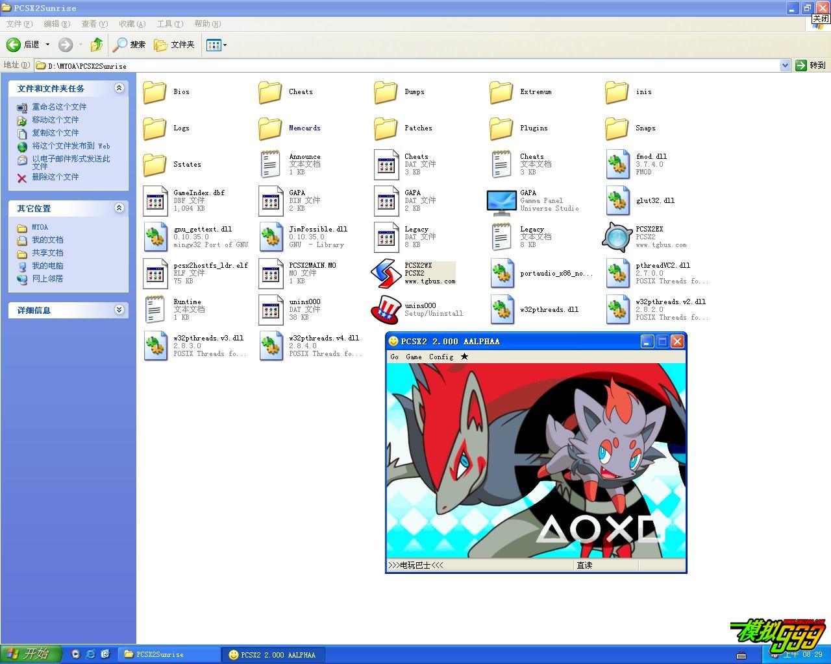Click the Windows Start button
This screenshot has height=664, width=831.
(31, 654)
